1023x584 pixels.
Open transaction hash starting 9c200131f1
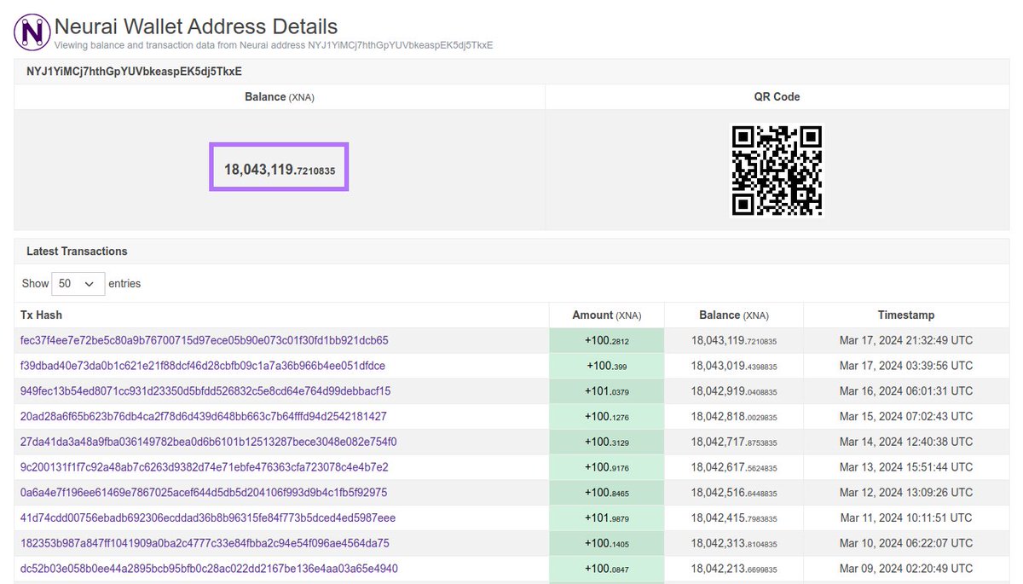coord(205,467)
